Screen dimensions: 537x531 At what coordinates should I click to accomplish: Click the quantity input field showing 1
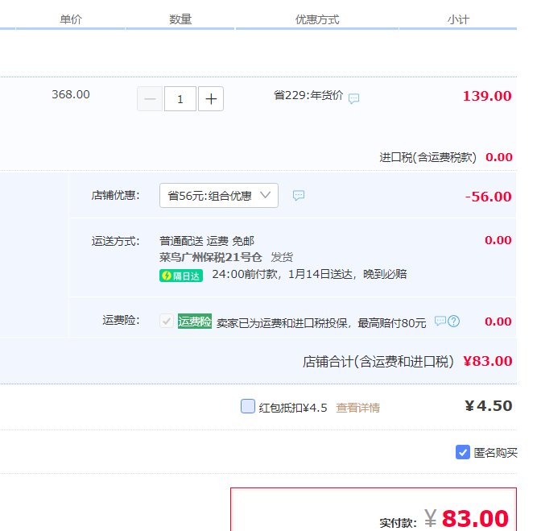click(180, 99)
